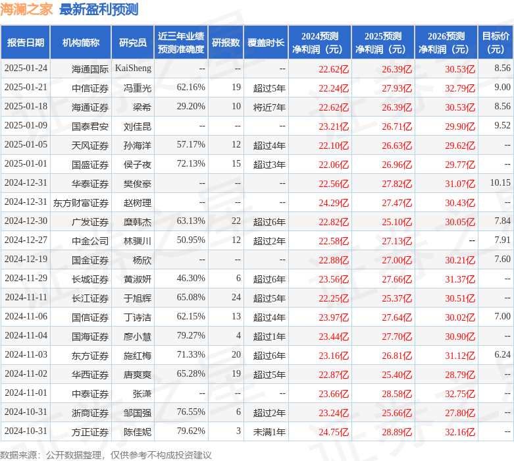Click analyst name KaiSheng
Screen dimensions: 514x461
[x=133, y=68]
